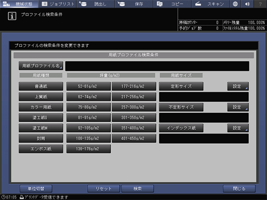Click the print data status icon
The image size is (267, 200).
tap(22, 197)
